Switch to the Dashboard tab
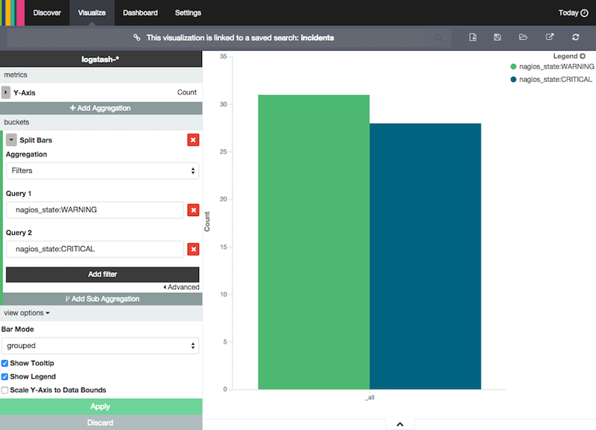 pyautogui.click(x=140, y=13)
